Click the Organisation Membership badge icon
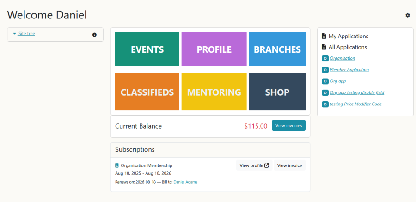The height and width of the screenshot is (202, 416). coord(117,165)
